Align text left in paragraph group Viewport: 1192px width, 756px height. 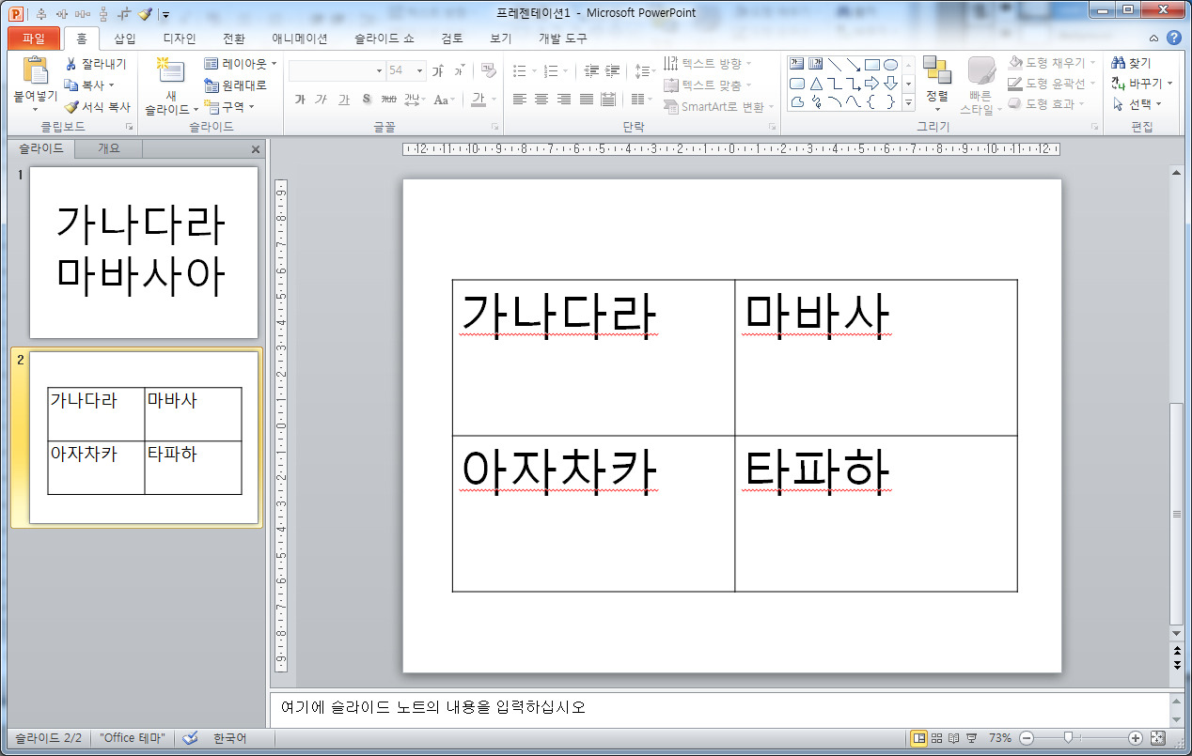click(x=519, y=100)
